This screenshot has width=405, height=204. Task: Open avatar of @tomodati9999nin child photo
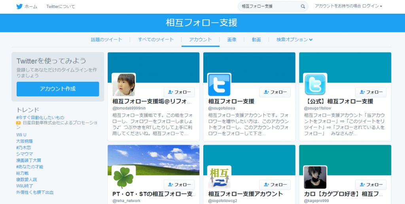124,85
